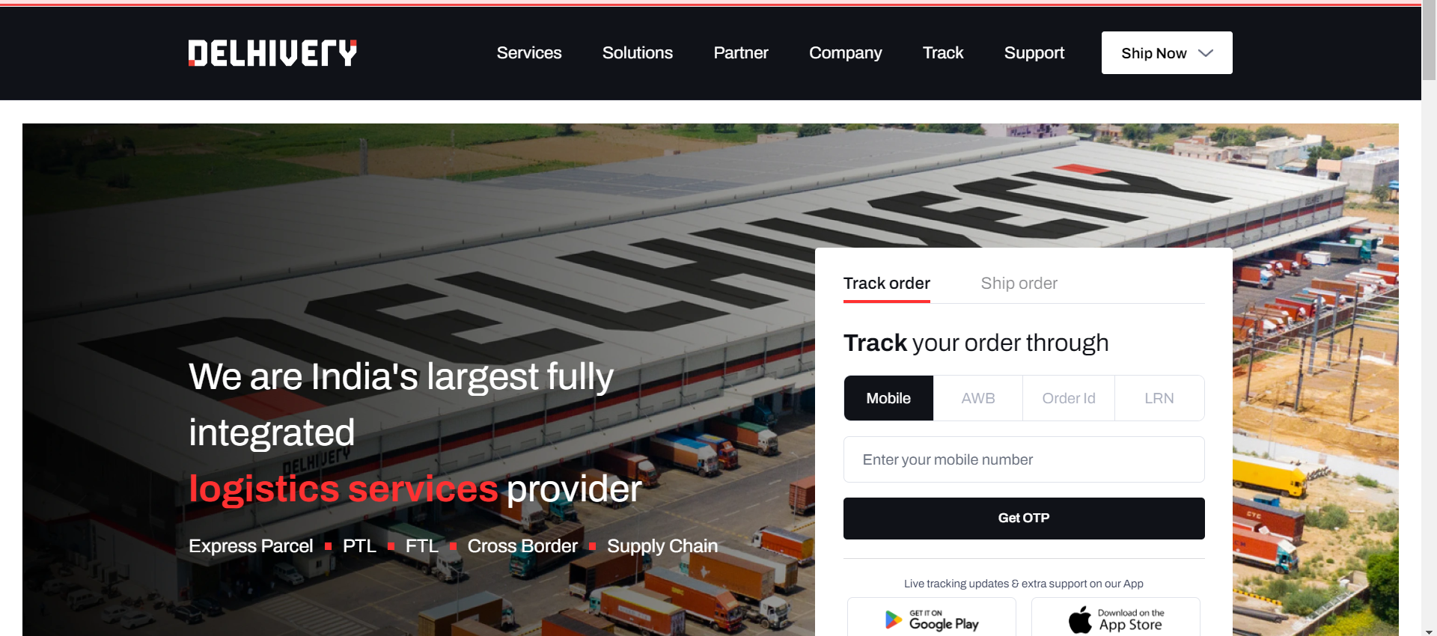The image size is (1437, 636).
Task: Expand the Ship Now chevron arrow
Action: pyautogui.click(x=1206, y=53)
